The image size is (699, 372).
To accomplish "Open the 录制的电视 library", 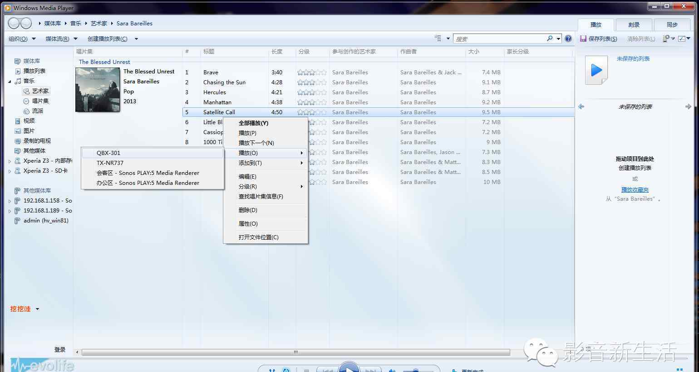I will pos(33,140).
